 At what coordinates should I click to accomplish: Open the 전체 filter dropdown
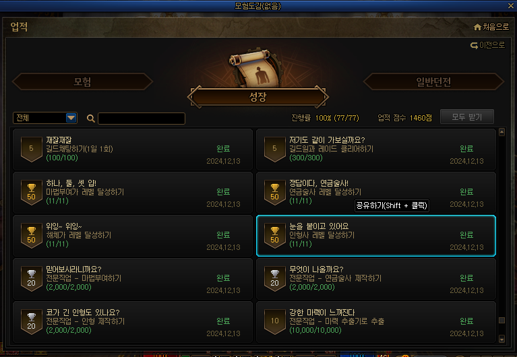click(x=45, y=118)
